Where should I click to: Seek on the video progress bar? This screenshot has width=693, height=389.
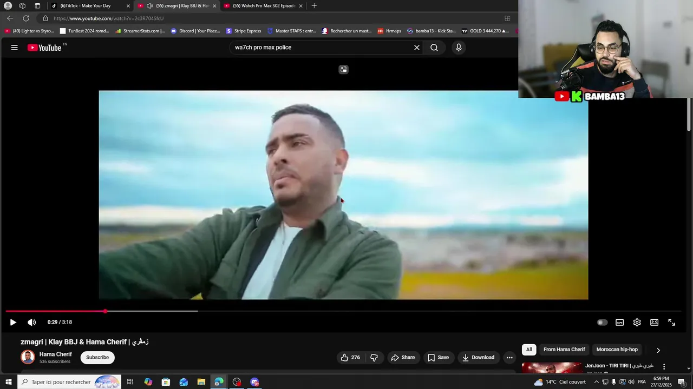(x=343, y=311)
